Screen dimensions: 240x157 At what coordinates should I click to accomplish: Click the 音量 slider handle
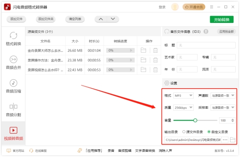click(x=195, y=120)
